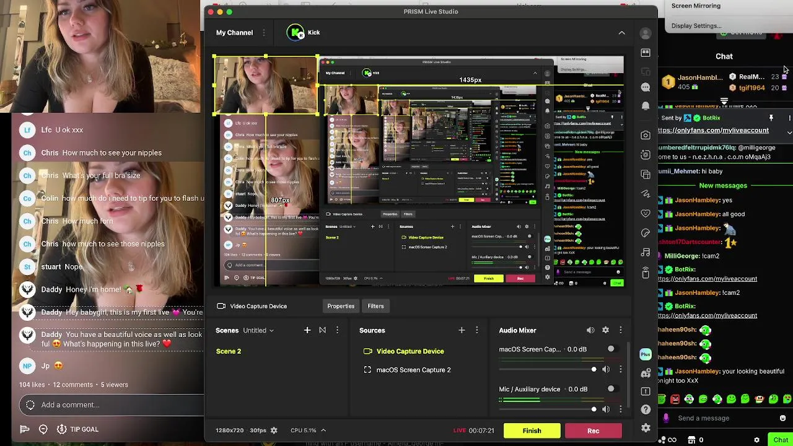
Task: Open the pinned onlyfans.com/myliveaccount link
Action: (712, 130)
